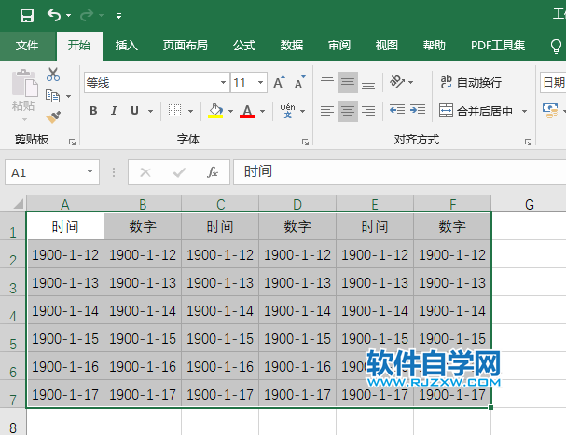
Task: Open the Customize Quick Access Toolbar arrow
Action: coord(118,16)
